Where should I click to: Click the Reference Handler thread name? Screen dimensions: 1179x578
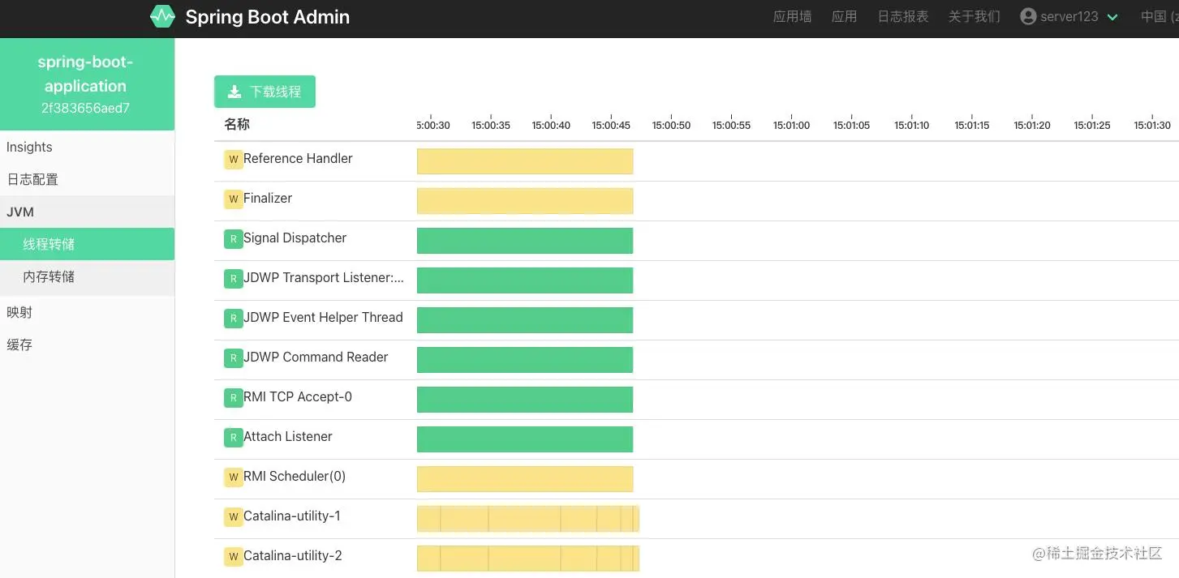(x=298, y=159)
